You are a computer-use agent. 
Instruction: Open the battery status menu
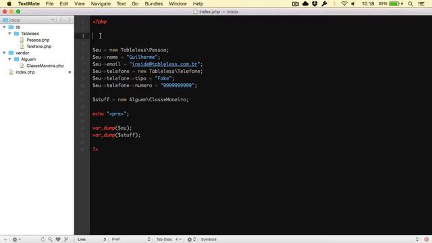(x=391, y=4)
